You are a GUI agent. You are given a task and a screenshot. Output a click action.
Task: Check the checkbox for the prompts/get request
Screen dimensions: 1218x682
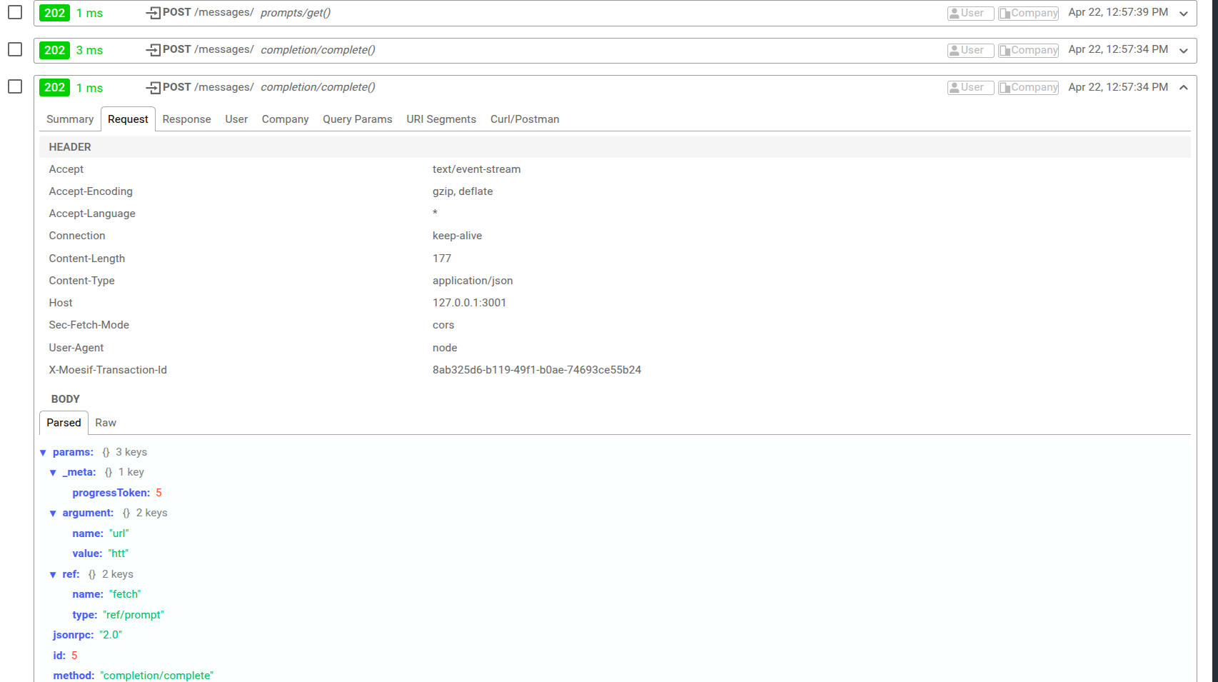coord(14,11)
